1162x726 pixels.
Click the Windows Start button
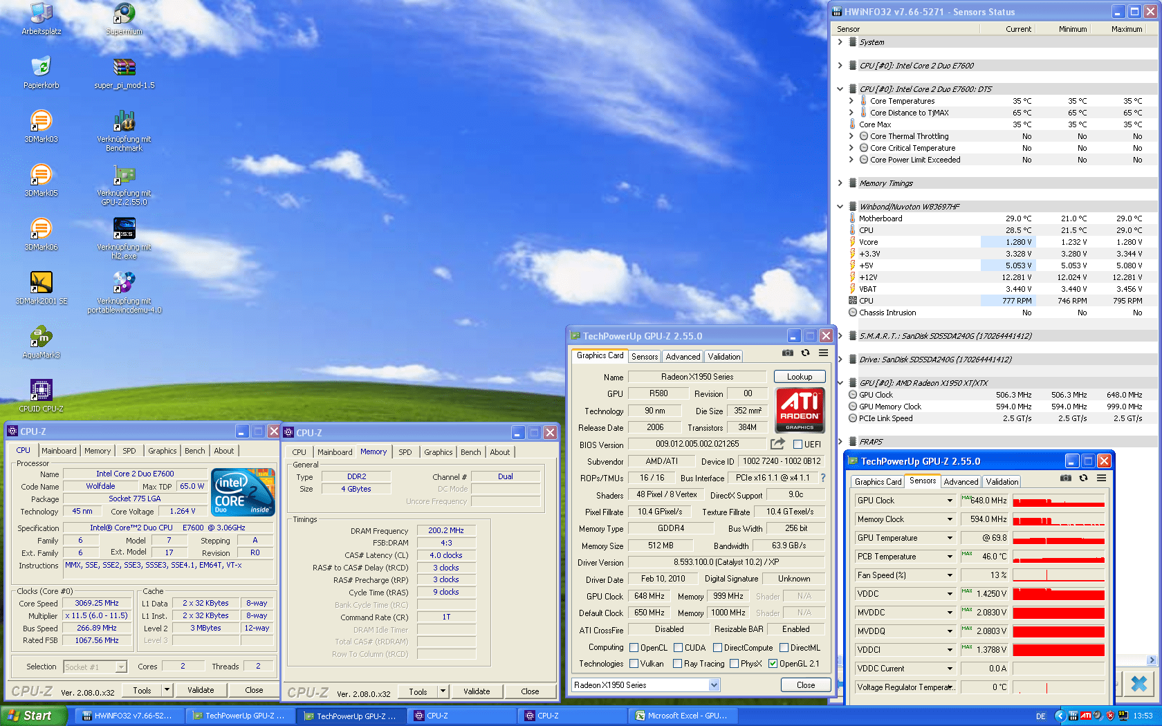pyautogui.click(x=33, y=716)
